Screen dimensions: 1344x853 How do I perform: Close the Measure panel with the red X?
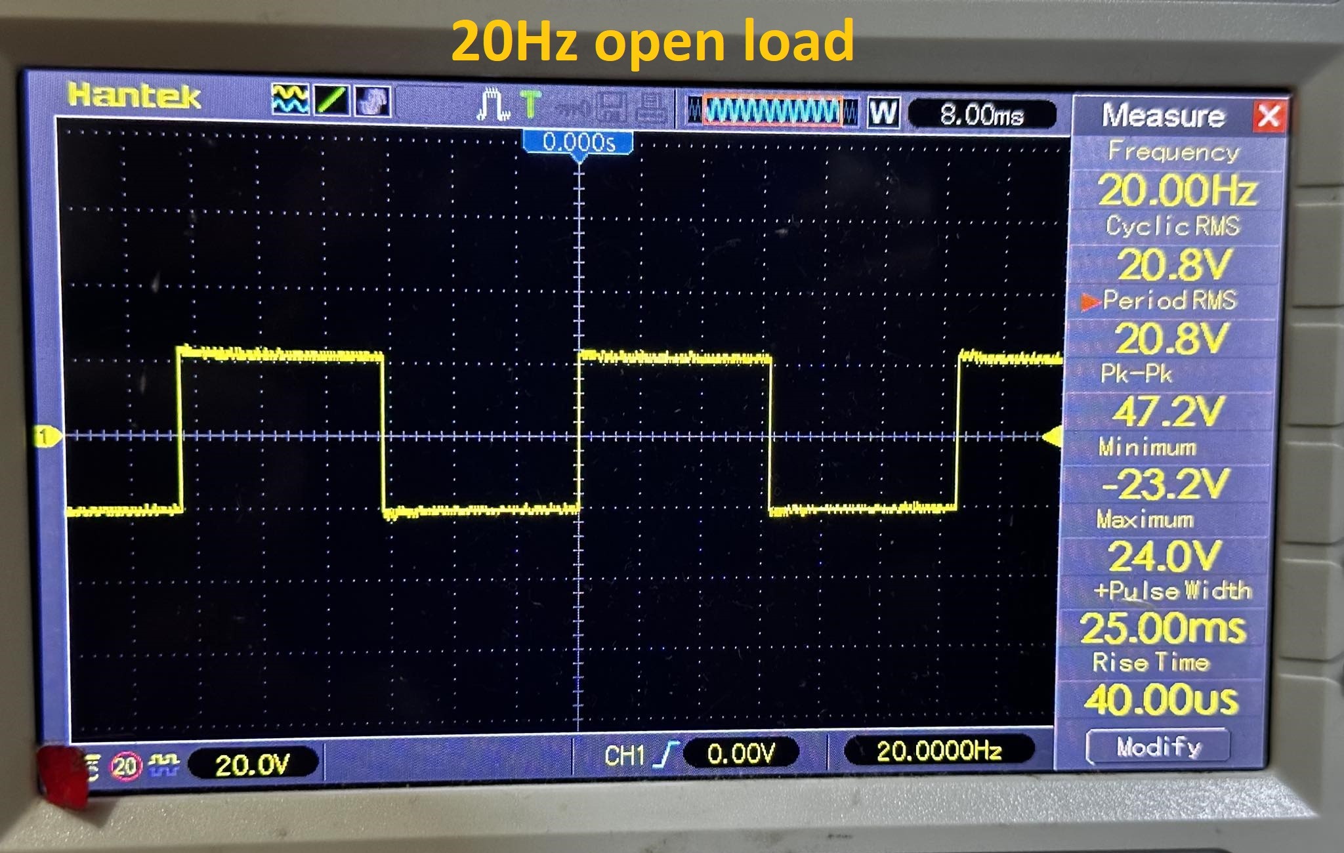tap(1269, 117)
